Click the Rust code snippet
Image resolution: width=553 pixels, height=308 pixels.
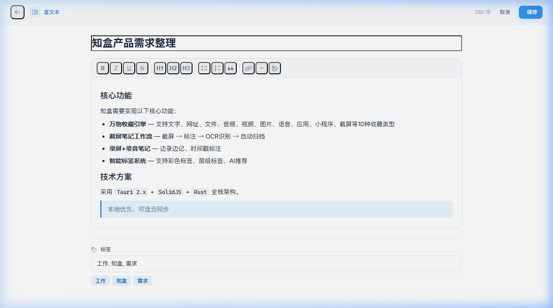(x=200, y=192)
